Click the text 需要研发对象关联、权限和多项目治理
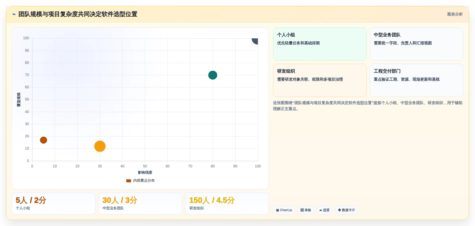 click(310, 79)
